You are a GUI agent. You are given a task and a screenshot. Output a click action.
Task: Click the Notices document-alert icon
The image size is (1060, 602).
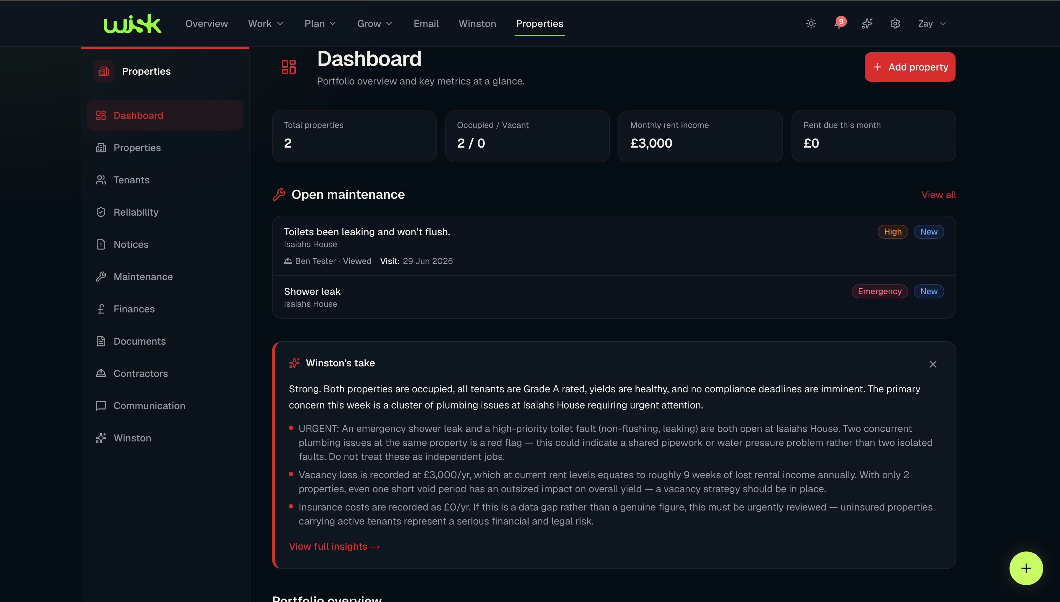click(101, 244)
